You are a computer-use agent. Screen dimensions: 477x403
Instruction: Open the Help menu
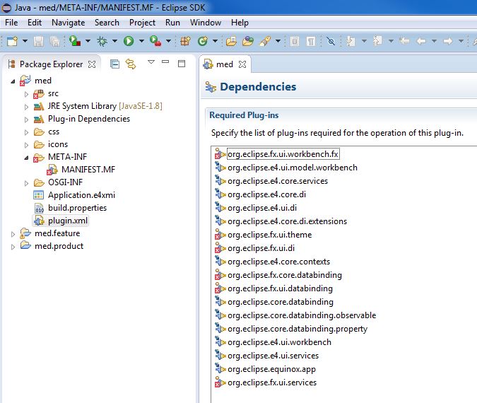click(x=240, y=23)
